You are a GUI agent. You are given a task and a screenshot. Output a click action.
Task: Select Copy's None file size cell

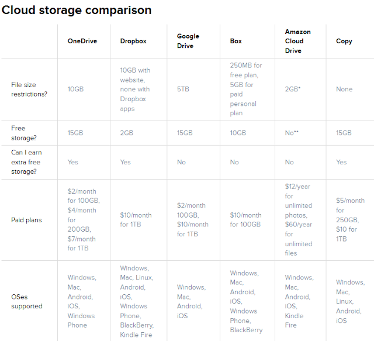(x=344, y=89)
